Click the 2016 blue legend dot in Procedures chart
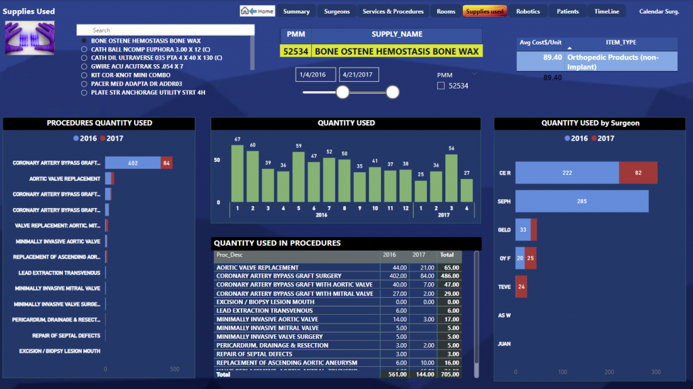This screenshot has width=693, height=389. point(76,138)
